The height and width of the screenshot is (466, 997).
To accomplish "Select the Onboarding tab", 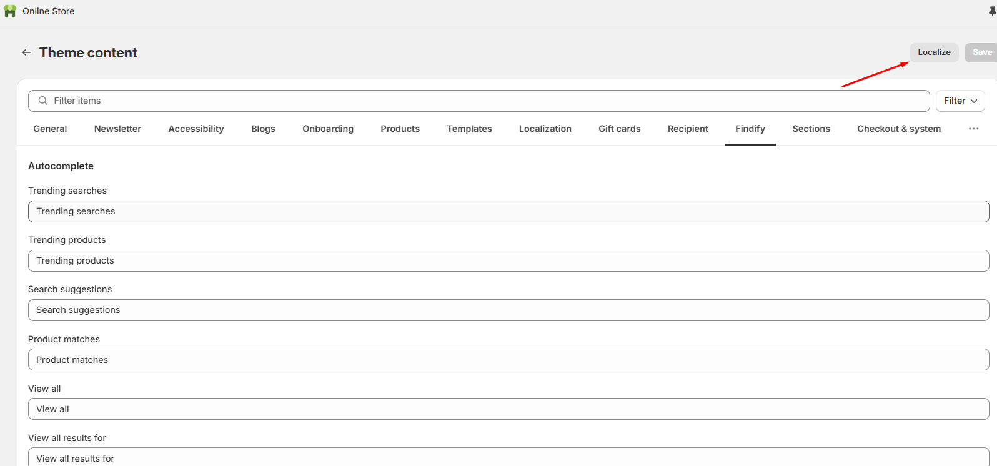I will pos(328,129).
